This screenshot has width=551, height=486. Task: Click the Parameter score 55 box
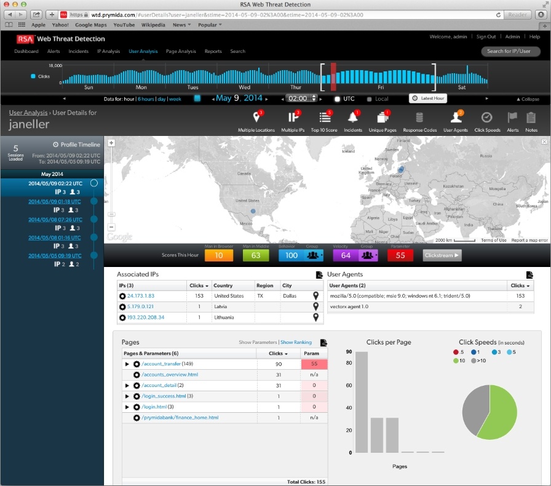point(400,255)
